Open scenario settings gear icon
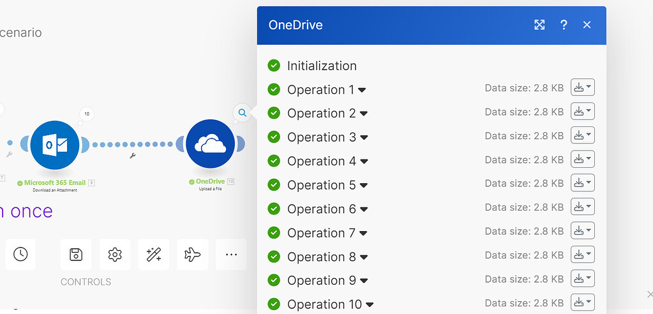Viewport: 653px width, 314px height. (x=115, y=255)
